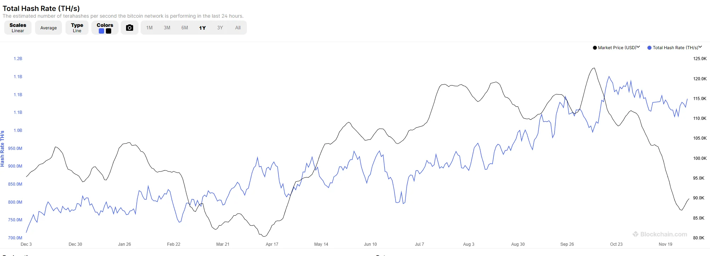This screenshot has width=710, height=256.
Task: Select the 3M time range
Action: coord(167,28)
